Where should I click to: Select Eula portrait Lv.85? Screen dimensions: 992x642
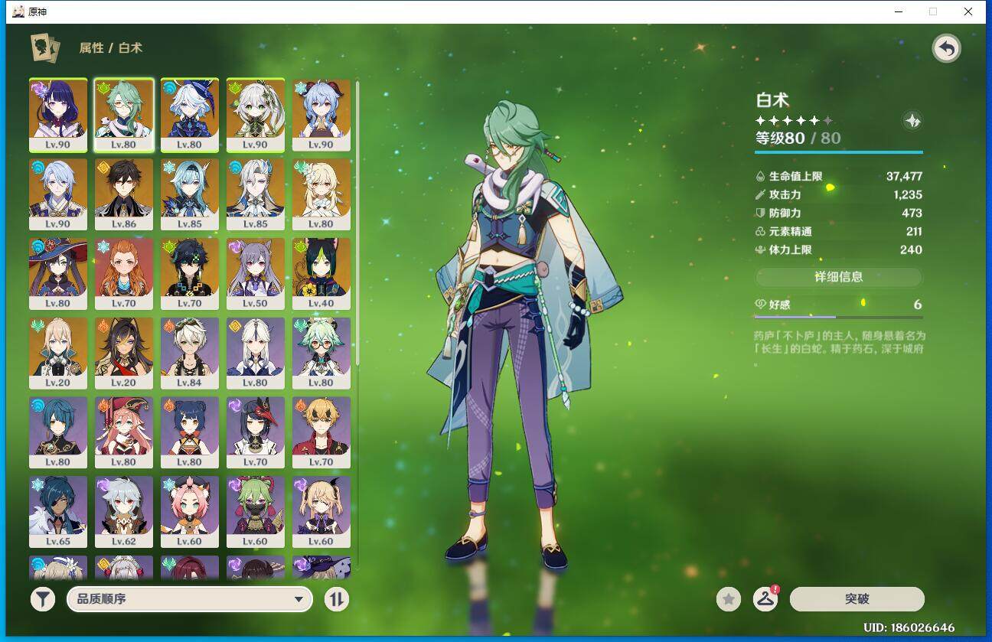click(190, 194)
